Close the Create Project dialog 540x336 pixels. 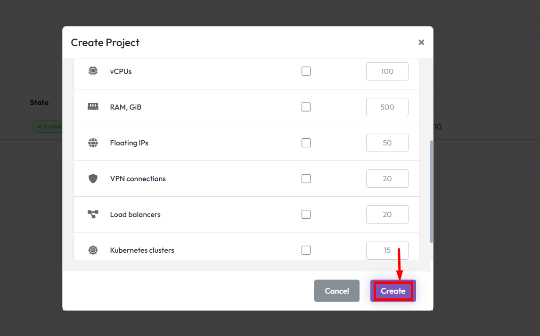coord(421,42)
